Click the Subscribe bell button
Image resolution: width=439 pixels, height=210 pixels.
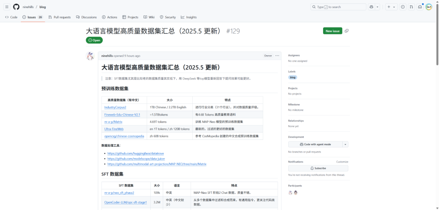pos(318,168)
